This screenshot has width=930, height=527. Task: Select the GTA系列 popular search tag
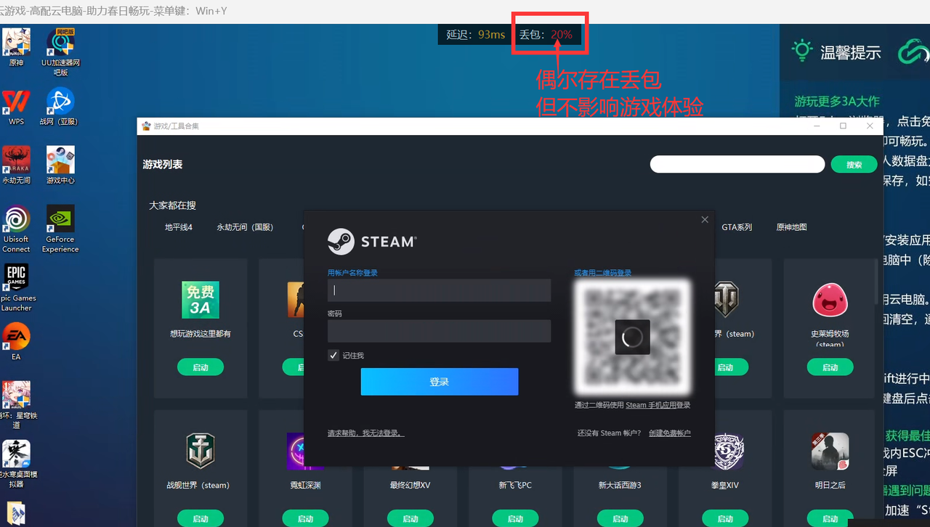point(737,227)
